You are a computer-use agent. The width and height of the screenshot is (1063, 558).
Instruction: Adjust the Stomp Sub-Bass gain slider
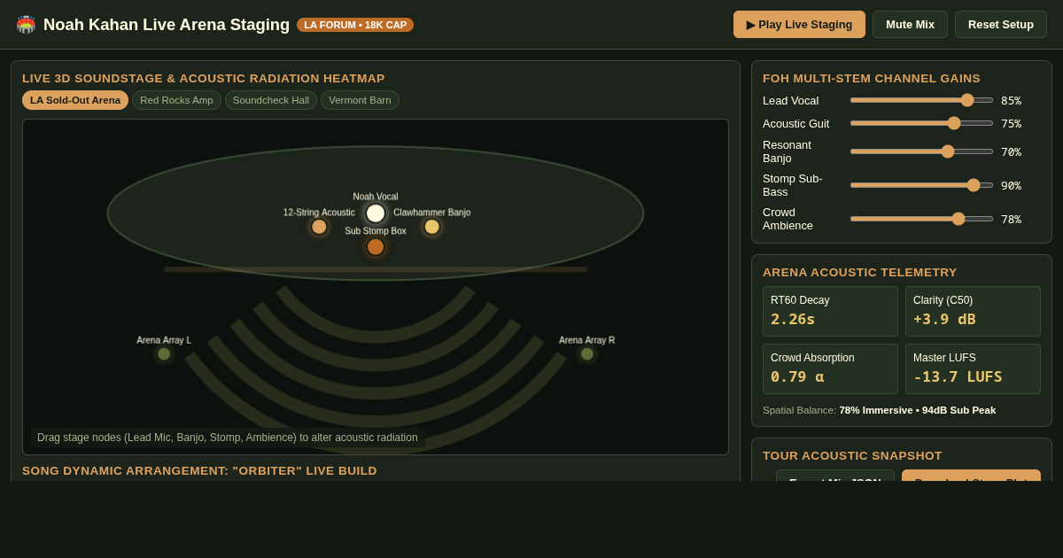tap(921, 185)
